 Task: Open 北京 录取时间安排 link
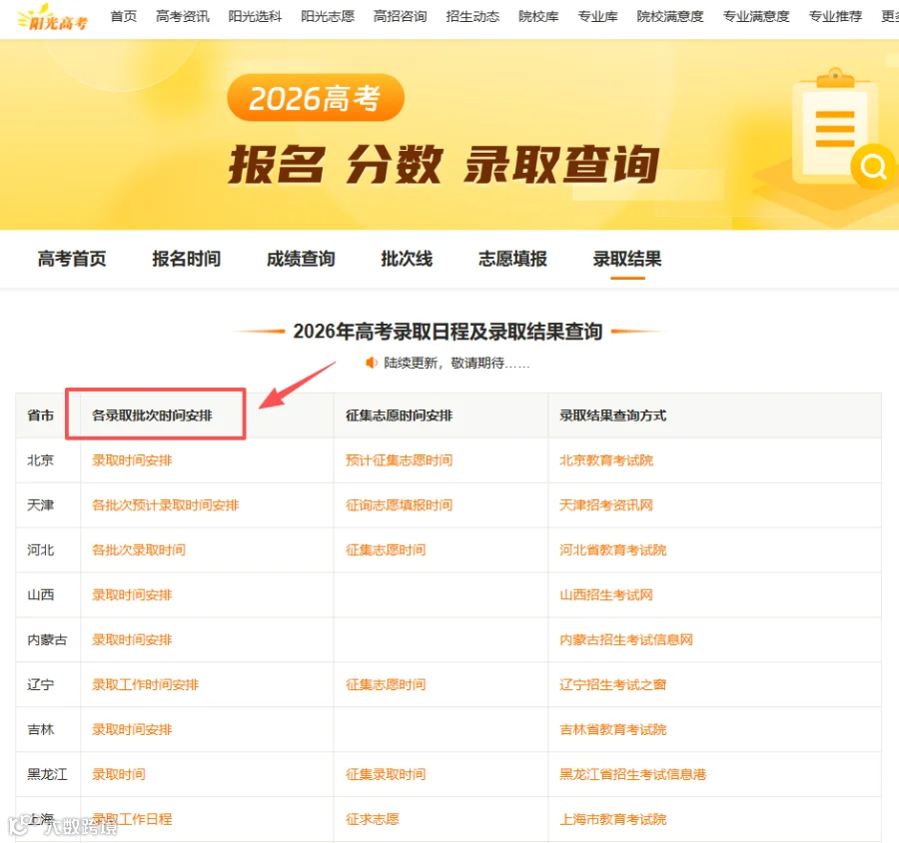[x=132, y=460]
